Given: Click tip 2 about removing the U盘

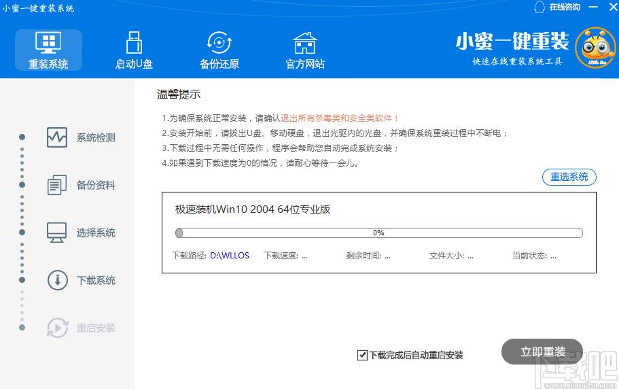Looking at the screenshot, I should (335, 133).
